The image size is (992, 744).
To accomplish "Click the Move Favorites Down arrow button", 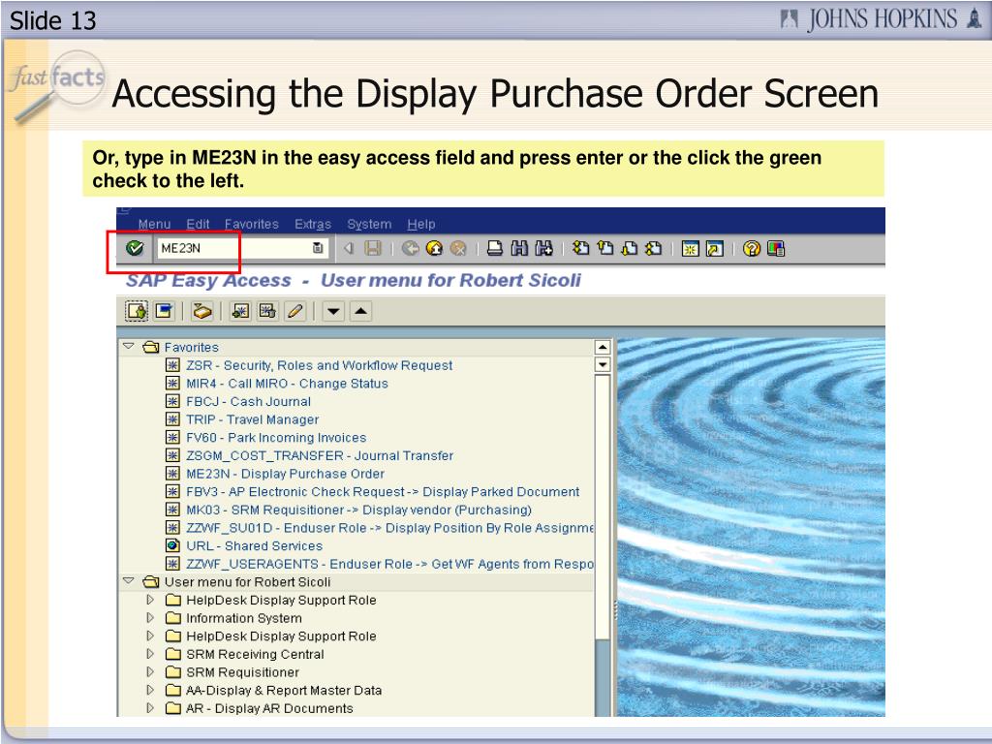I will coord(333,311).
